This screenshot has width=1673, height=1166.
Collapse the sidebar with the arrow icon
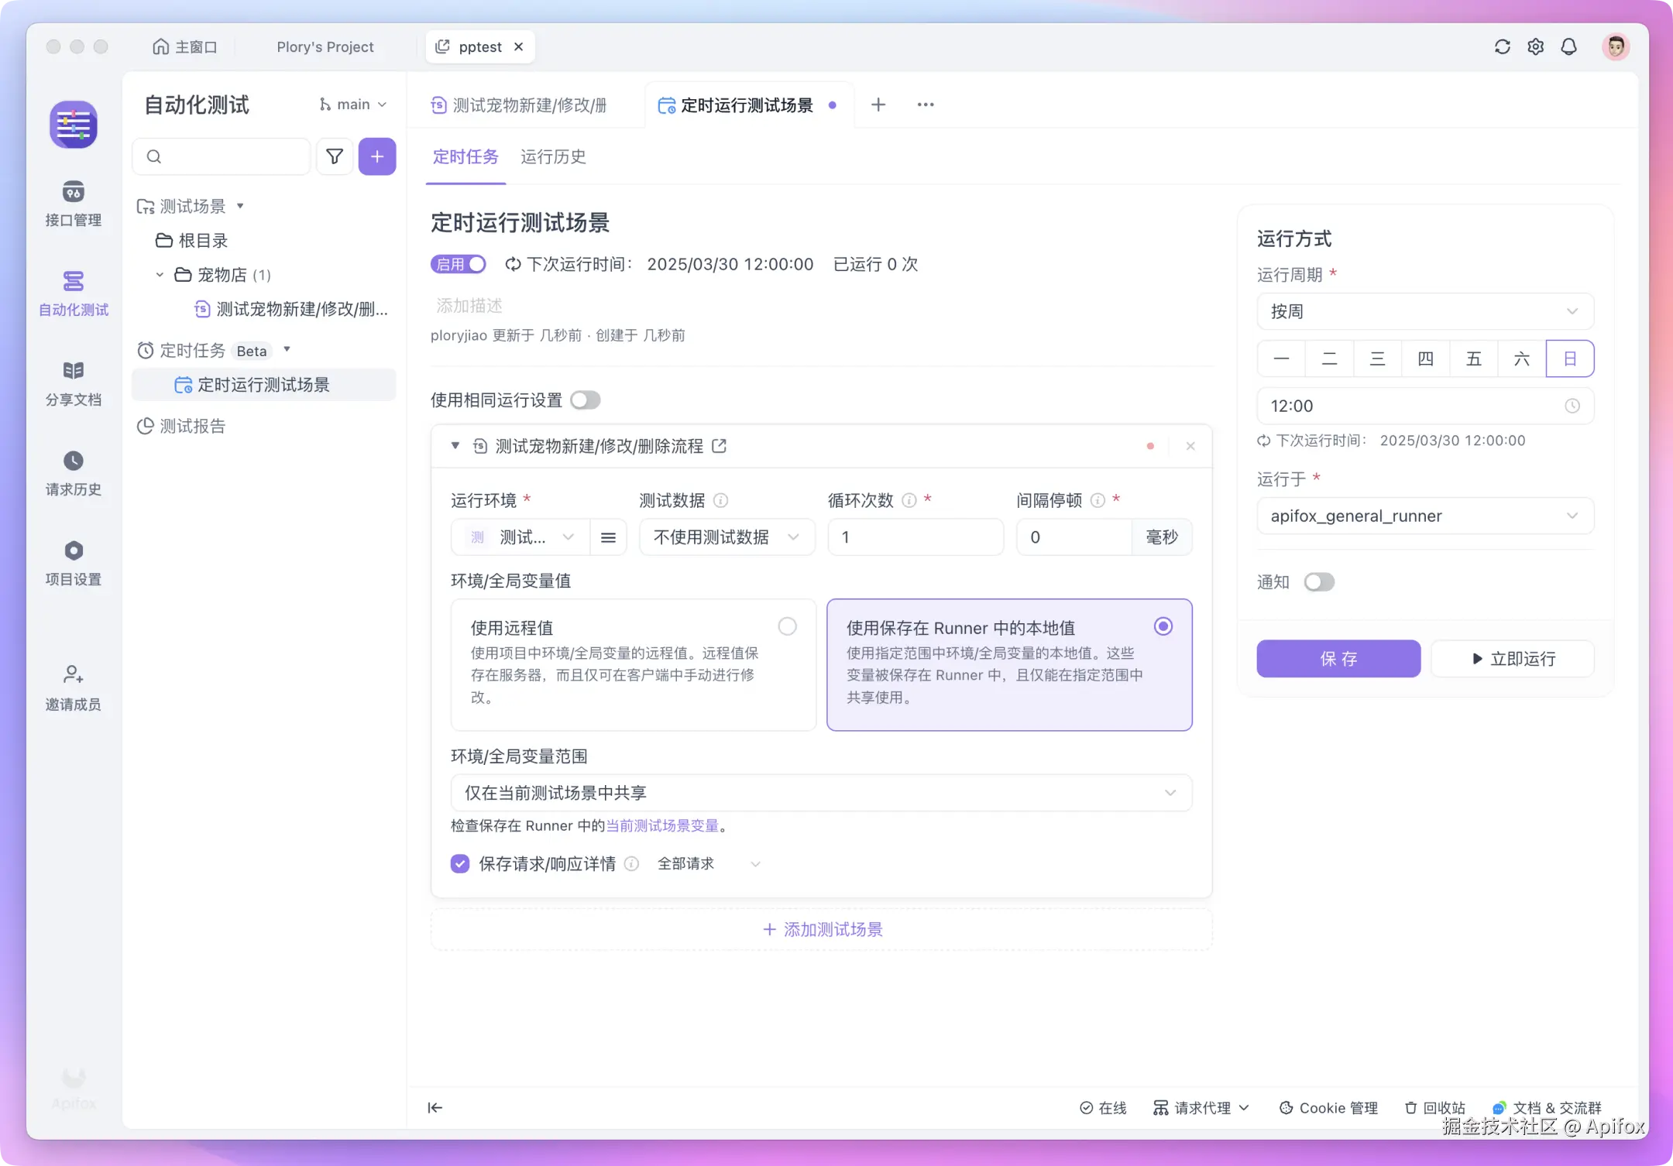[x=435, y=1107]
